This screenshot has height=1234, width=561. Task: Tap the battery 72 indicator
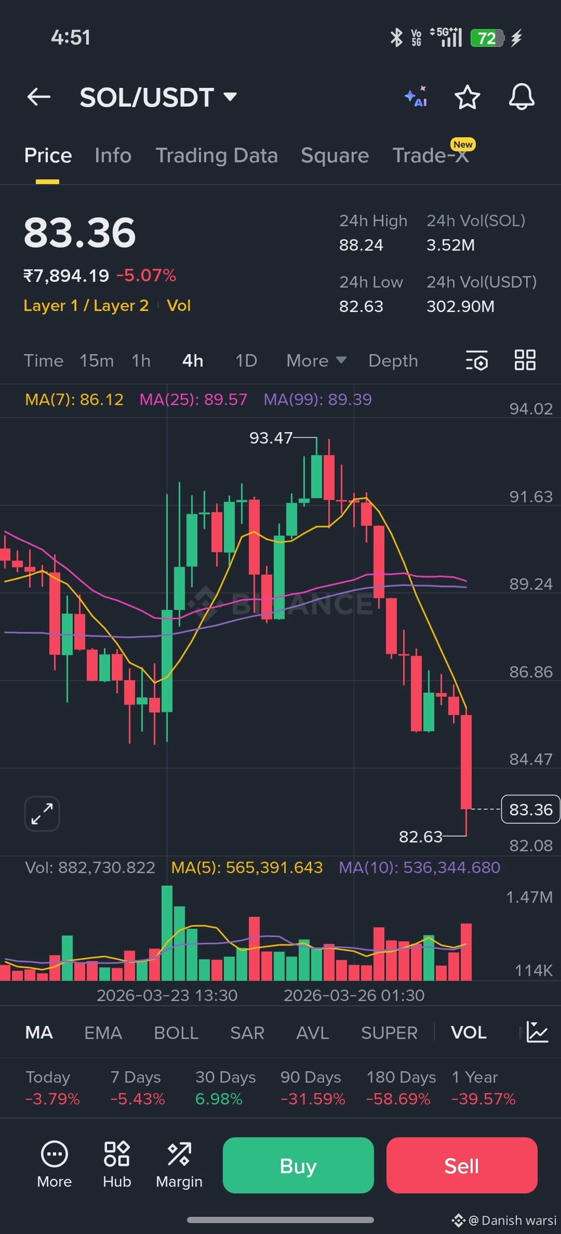pyautogui.click(x=487, y=38)
